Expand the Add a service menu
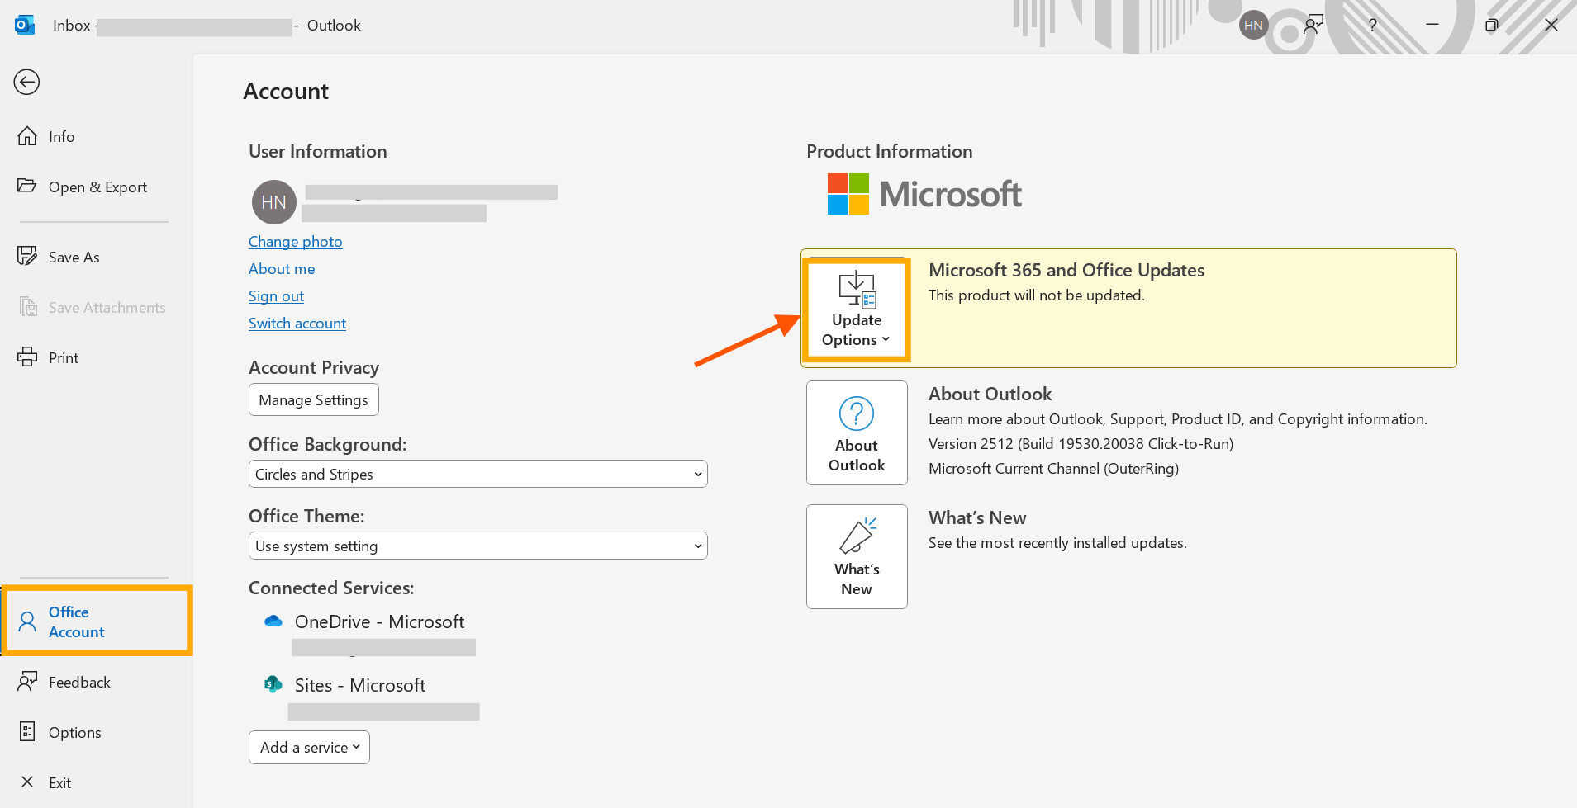This screenshot has height=808, width=1577. coord(308,747)
